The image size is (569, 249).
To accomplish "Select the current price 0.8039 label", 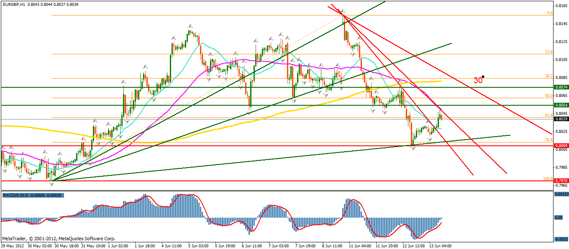I will 560,119.
